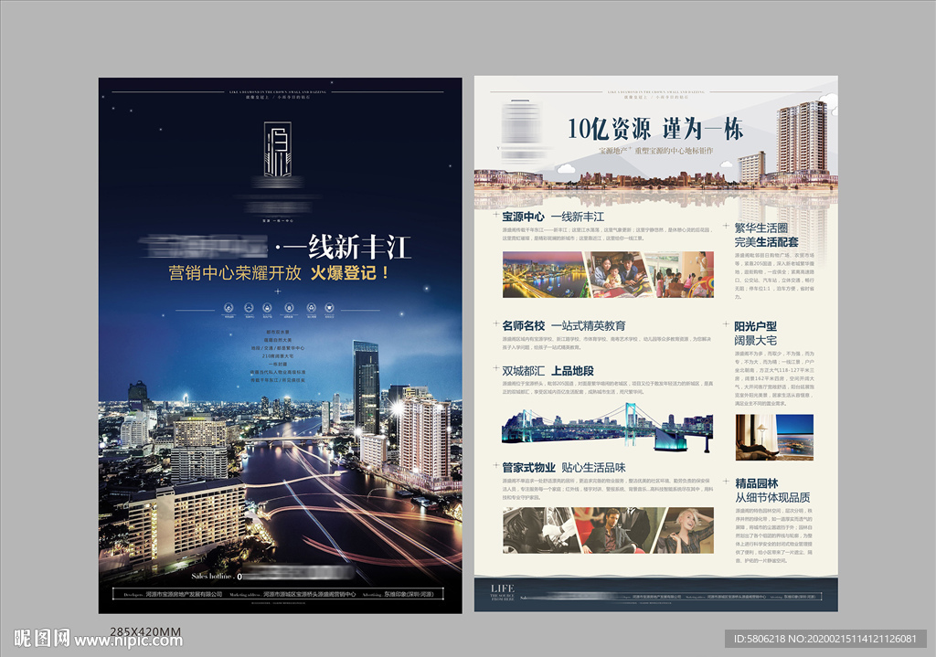936x657 pixels.
Task: Click the blonde woman photo thumbnail
Action: (x=686, y=531)
